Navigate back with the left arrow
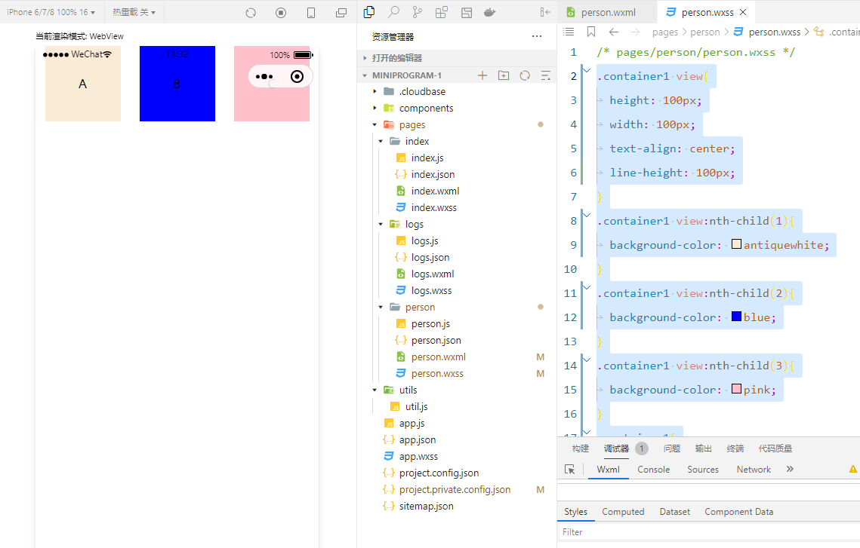 (614, 32)
